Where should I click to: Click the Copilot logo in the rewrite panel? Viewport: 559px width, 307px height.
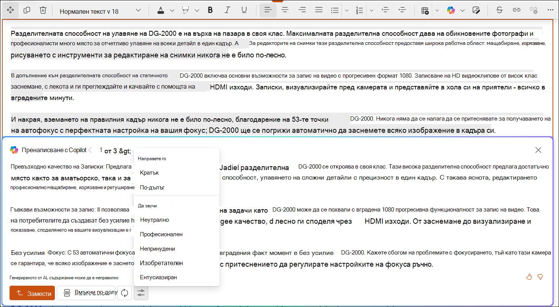pos(14,150)
